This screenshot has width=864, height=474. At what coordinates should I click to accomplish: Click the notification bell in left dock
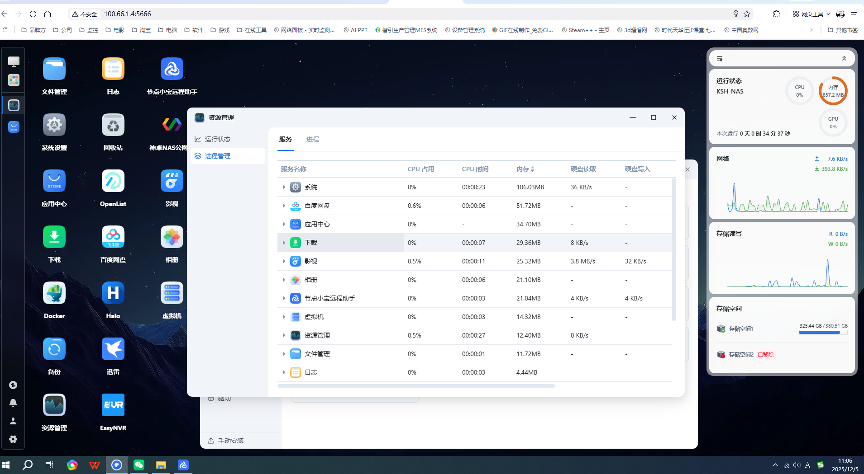pos(13,403)
